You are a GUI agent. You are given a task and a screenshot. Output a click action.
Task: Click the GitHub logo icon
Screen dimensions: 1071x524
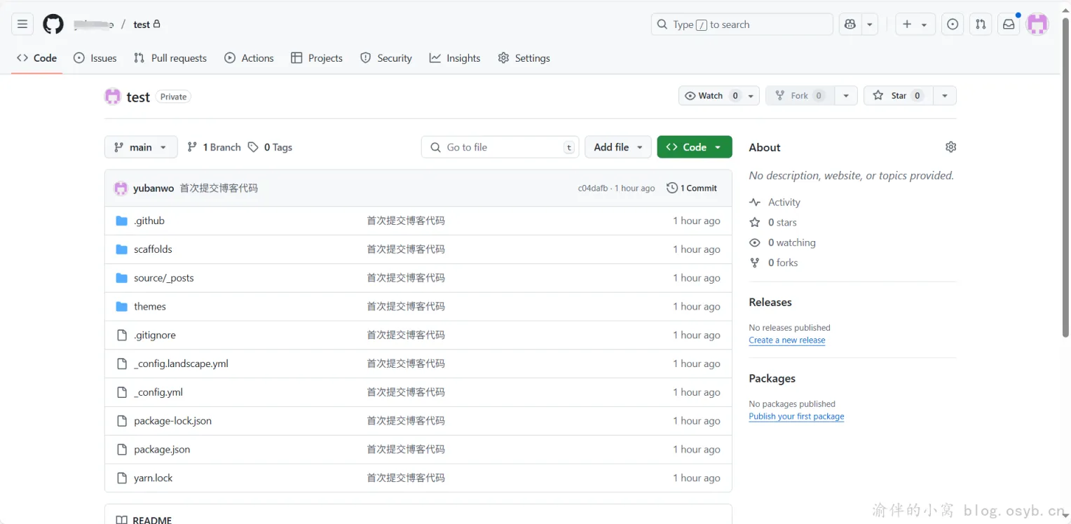pos(53,25)
